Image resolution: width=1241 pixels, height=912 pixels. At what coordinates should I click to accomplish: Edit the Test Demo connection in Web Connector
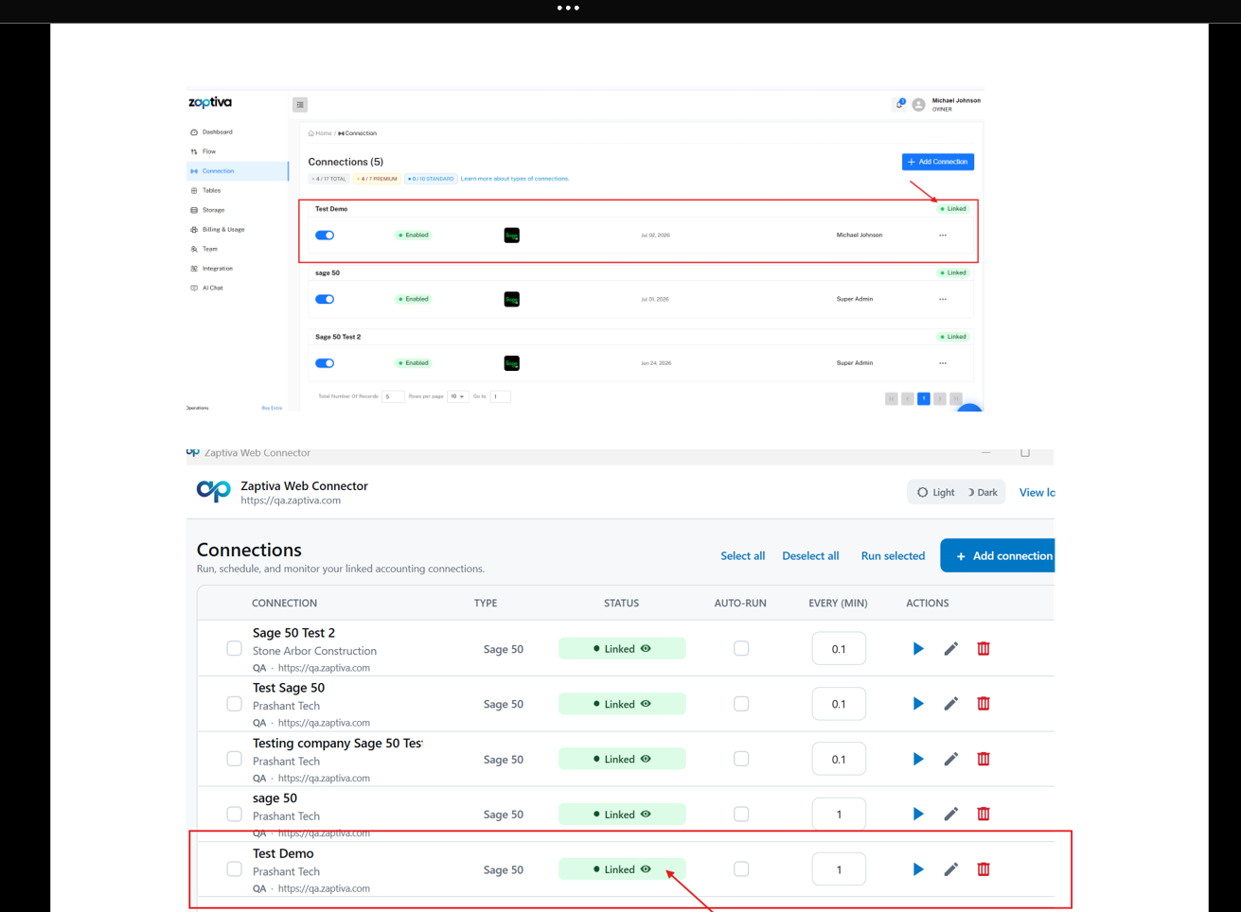pyautogui.click(x=951, y=869)
